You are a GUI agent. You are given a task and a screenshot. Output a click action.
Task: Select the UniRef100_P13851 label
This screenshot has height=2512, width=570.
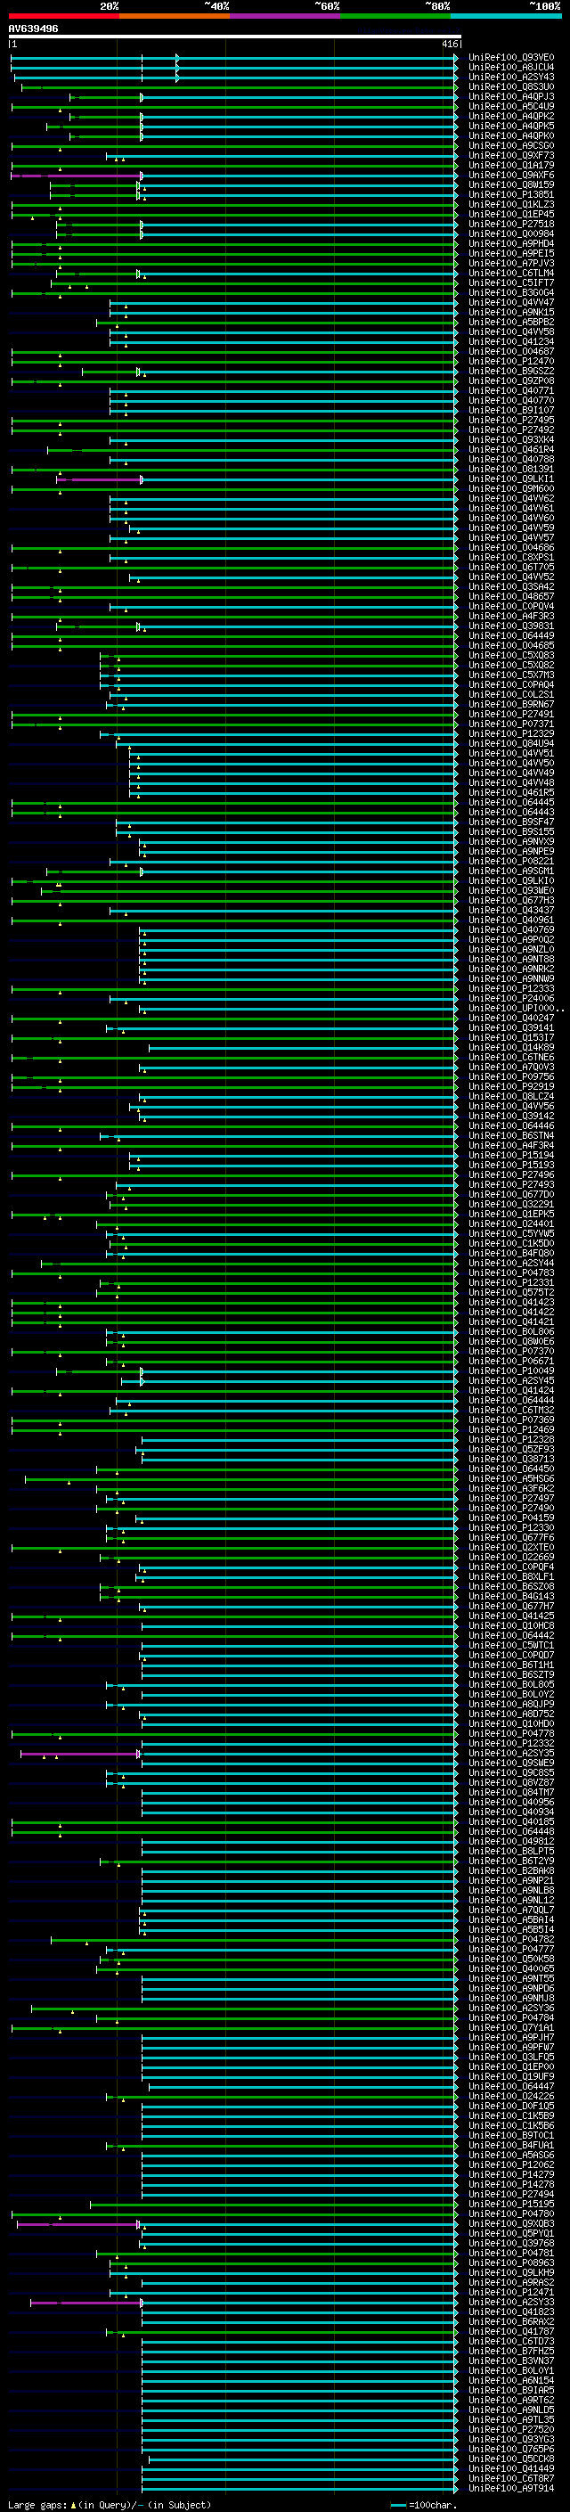coord(511,195)
